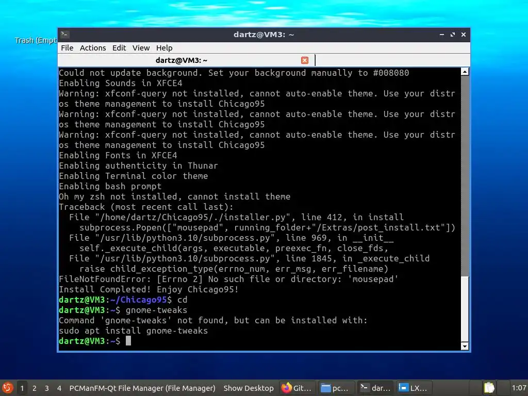Switch to the pc... file manager taskbar window
The width and height of the screenshot is (528, 396).
tap(335, 388)
